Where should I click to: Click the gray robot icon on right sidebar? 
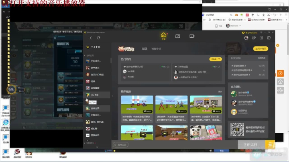(x=280, y=90)
